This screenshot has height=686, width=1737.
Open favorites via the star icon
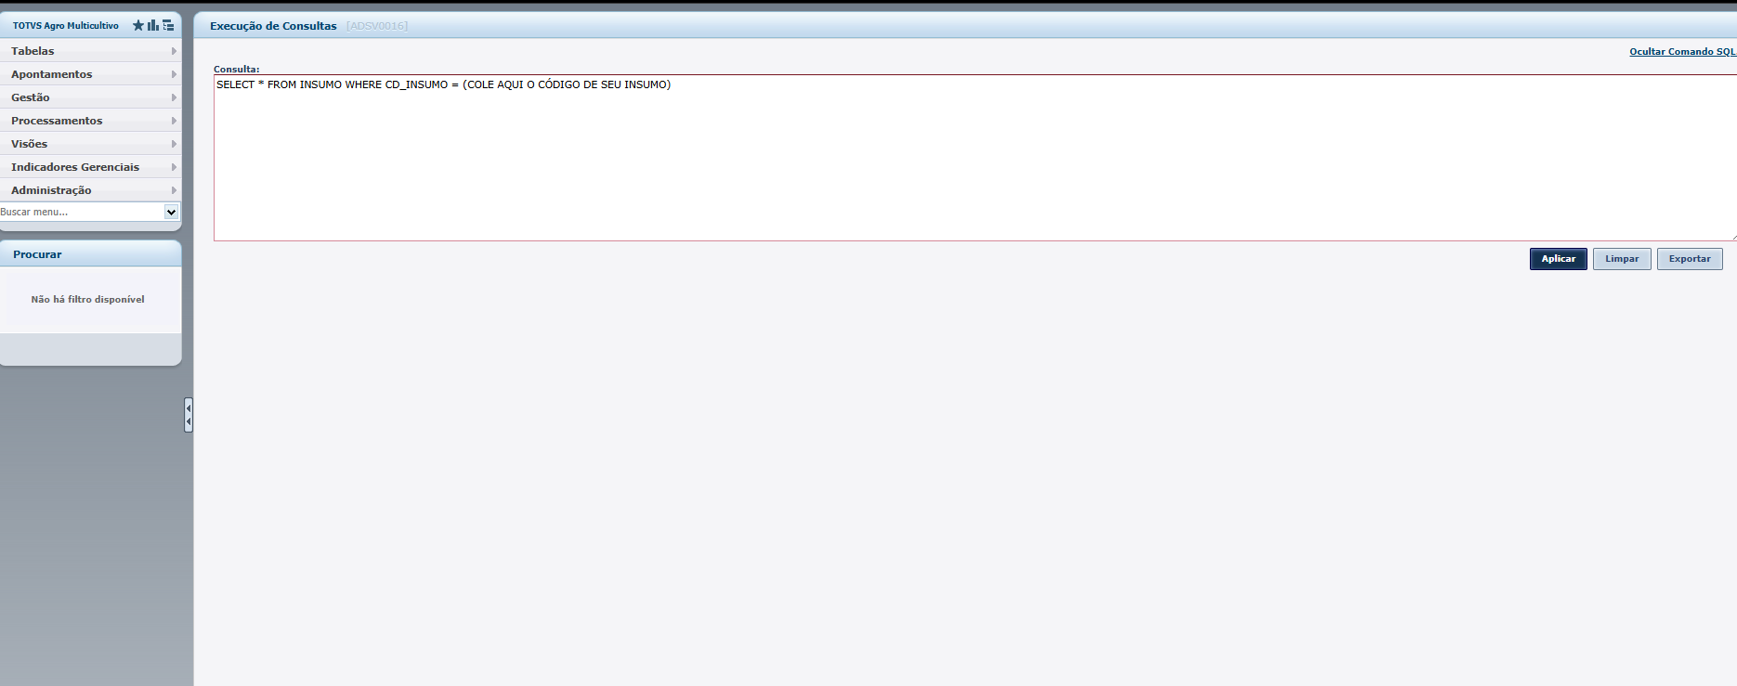pos(138,25)
